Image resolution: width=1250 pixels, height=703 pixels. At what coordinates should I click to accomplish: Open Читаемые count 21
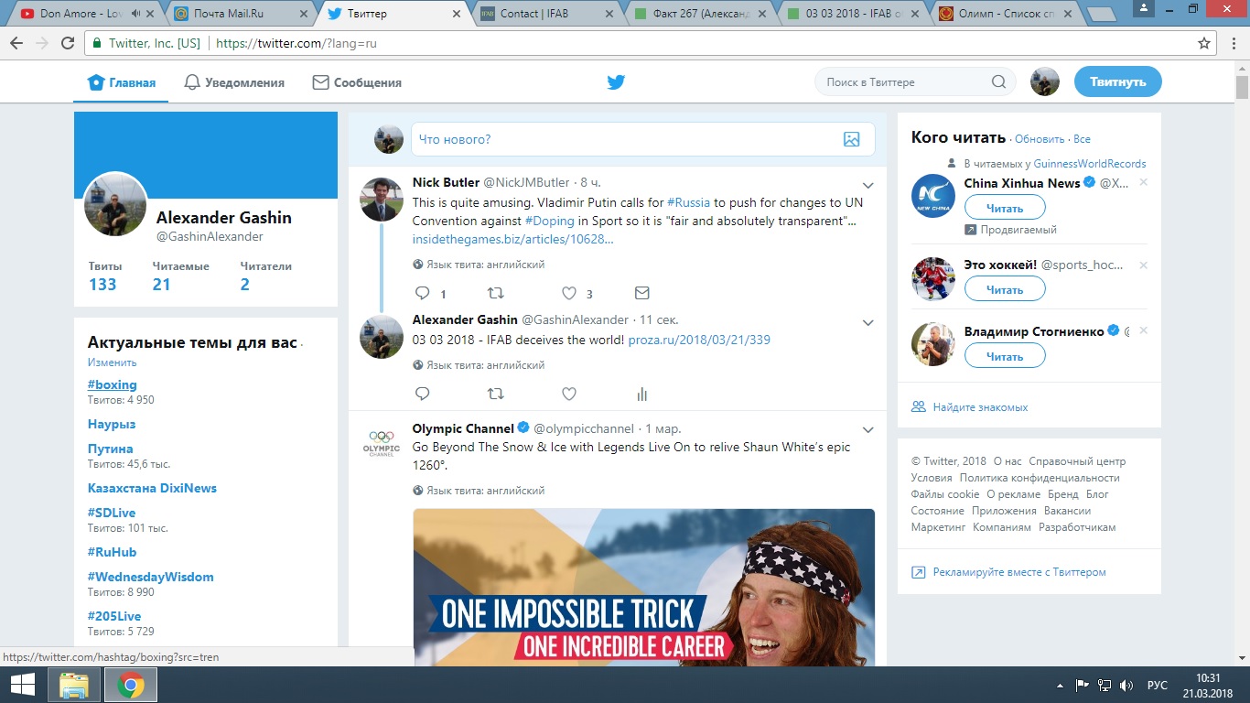[180, 276]
